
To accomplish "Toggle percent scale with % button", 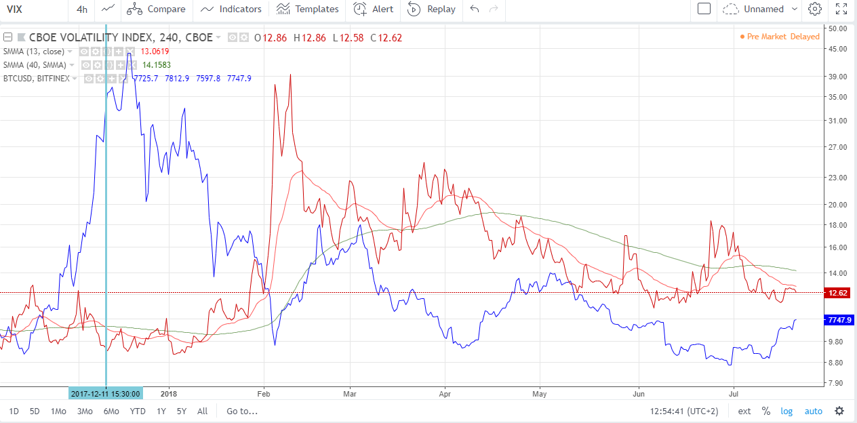I will tap(766, 411).
